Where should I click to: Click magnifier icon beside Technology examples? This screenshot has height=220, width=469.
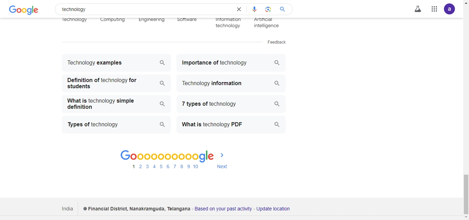click(x=162, y=63)
